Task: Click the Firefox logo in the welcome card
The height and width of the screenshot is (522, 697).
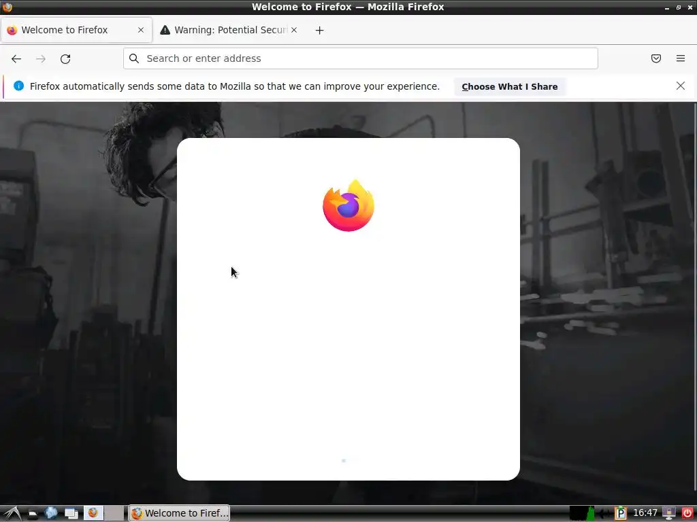Action: 348,205
